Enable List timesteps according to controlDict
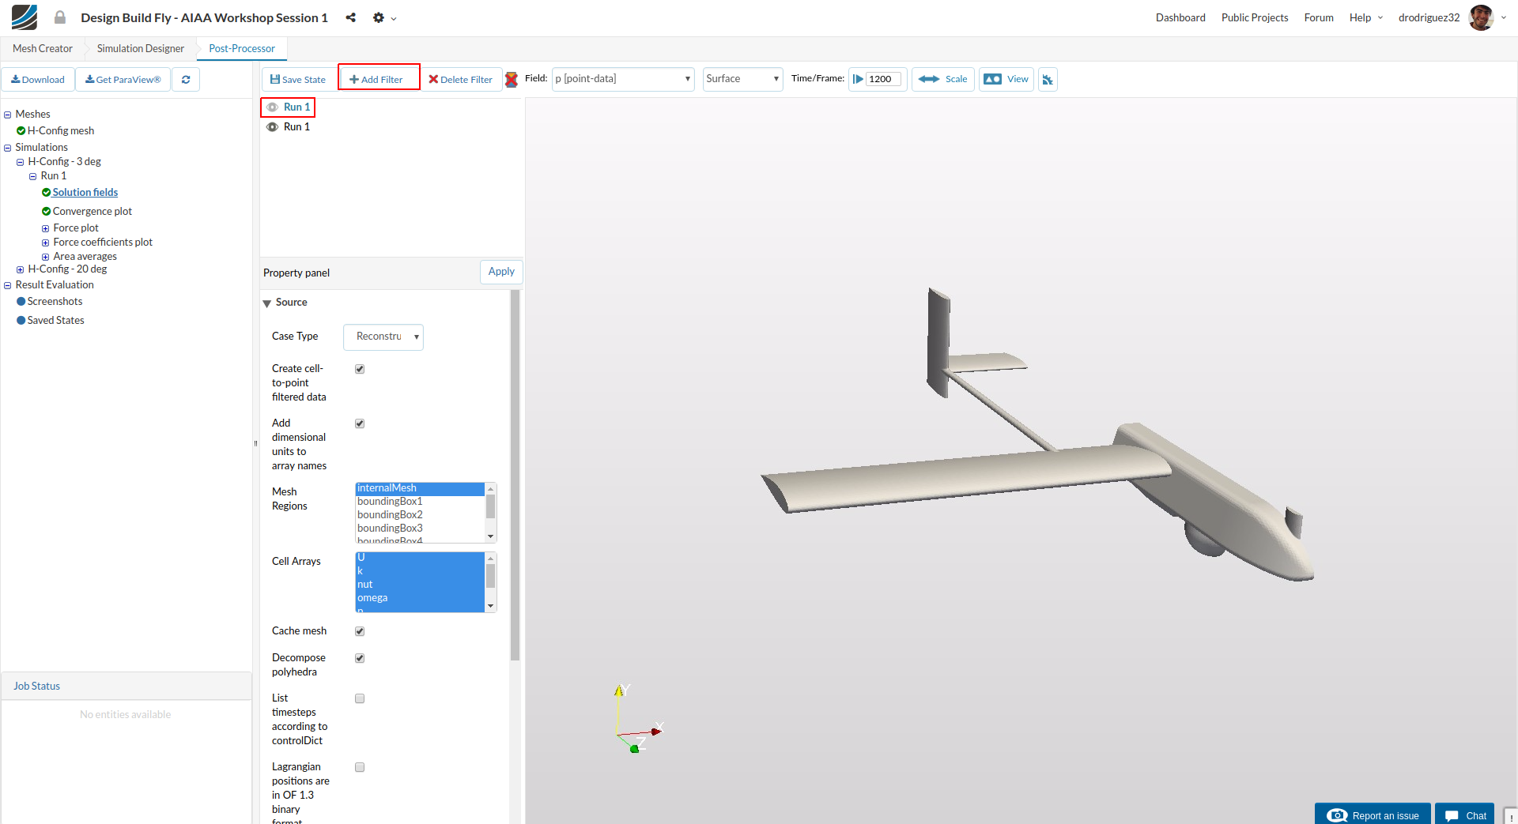This screenshot has height=824, width=1518. tap(360, 698)
